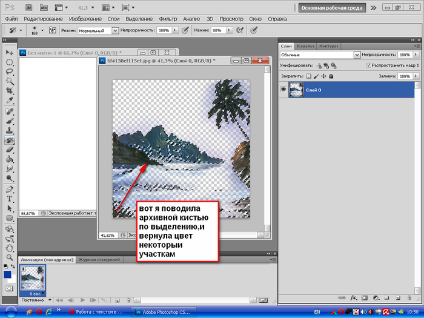This screenshot has width=424, height=318.
Task: Select the Elliptical Marquee tool
Action: click(x=10, y=62)
